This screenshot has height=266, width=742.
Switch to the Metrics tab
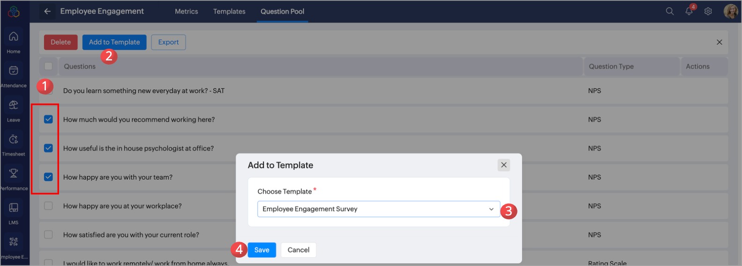pos(186,11)
